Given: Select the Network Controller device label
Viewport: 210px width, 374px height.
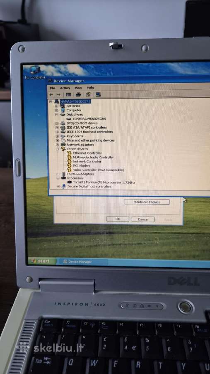Looking at the screenshot, I should point(87,162).
